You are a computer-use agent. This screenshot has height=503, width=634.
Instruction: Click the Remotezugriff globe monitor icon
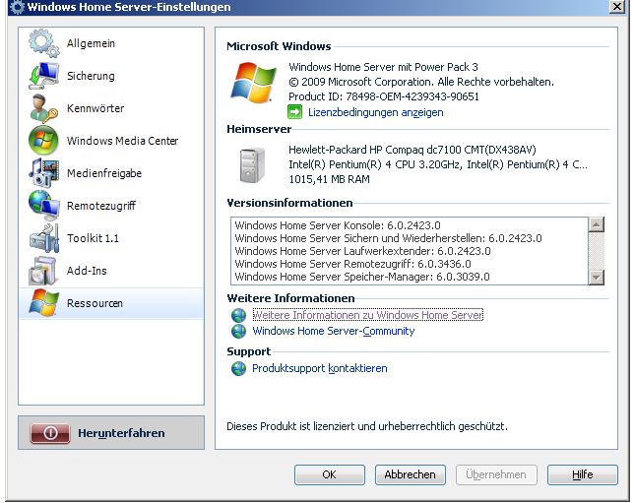(43, 206)
